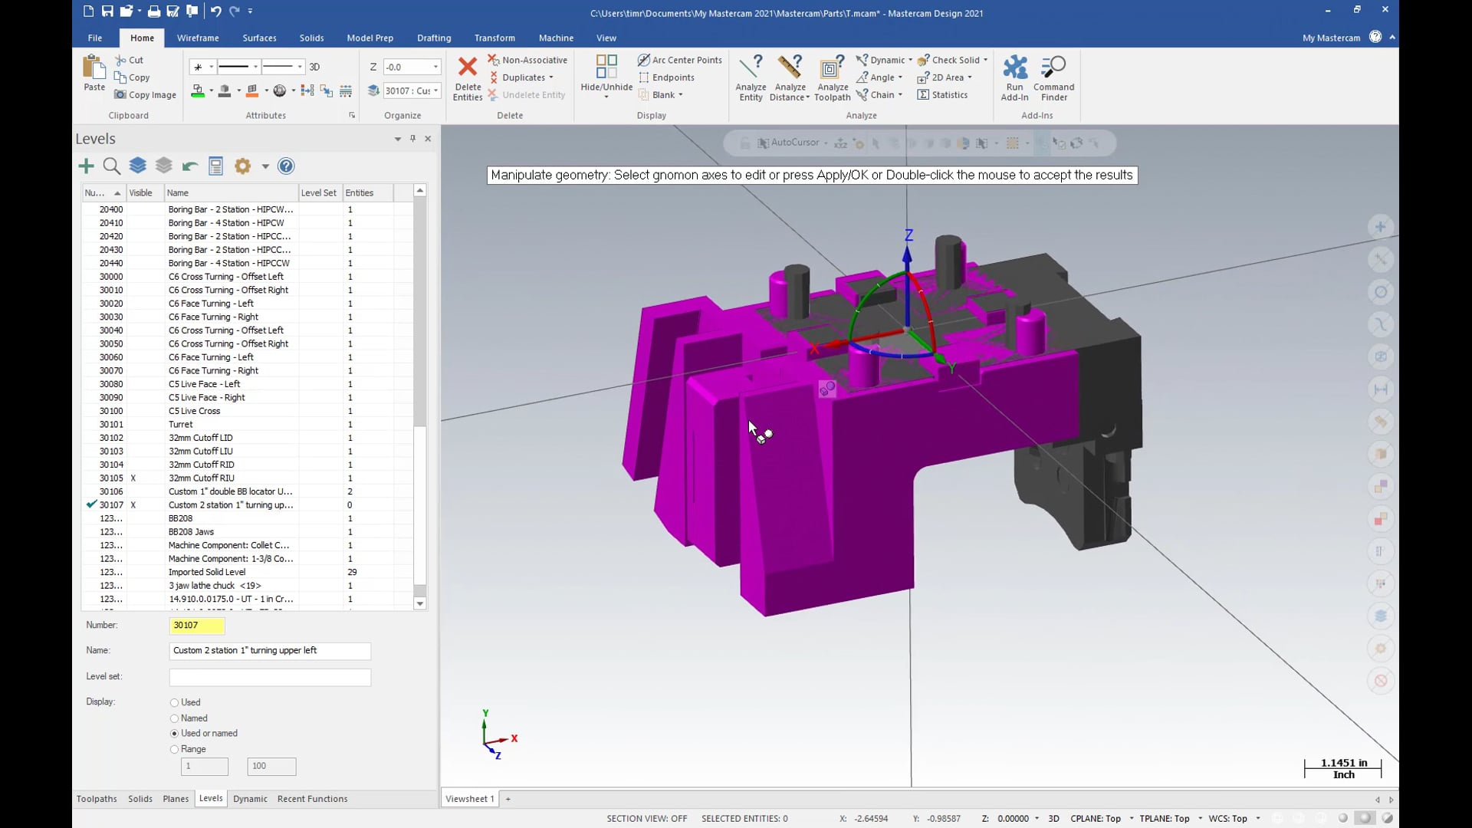Switch to the Solids ribbon tab
This screenshot has height=828, width=1472.
click(311, 38)
